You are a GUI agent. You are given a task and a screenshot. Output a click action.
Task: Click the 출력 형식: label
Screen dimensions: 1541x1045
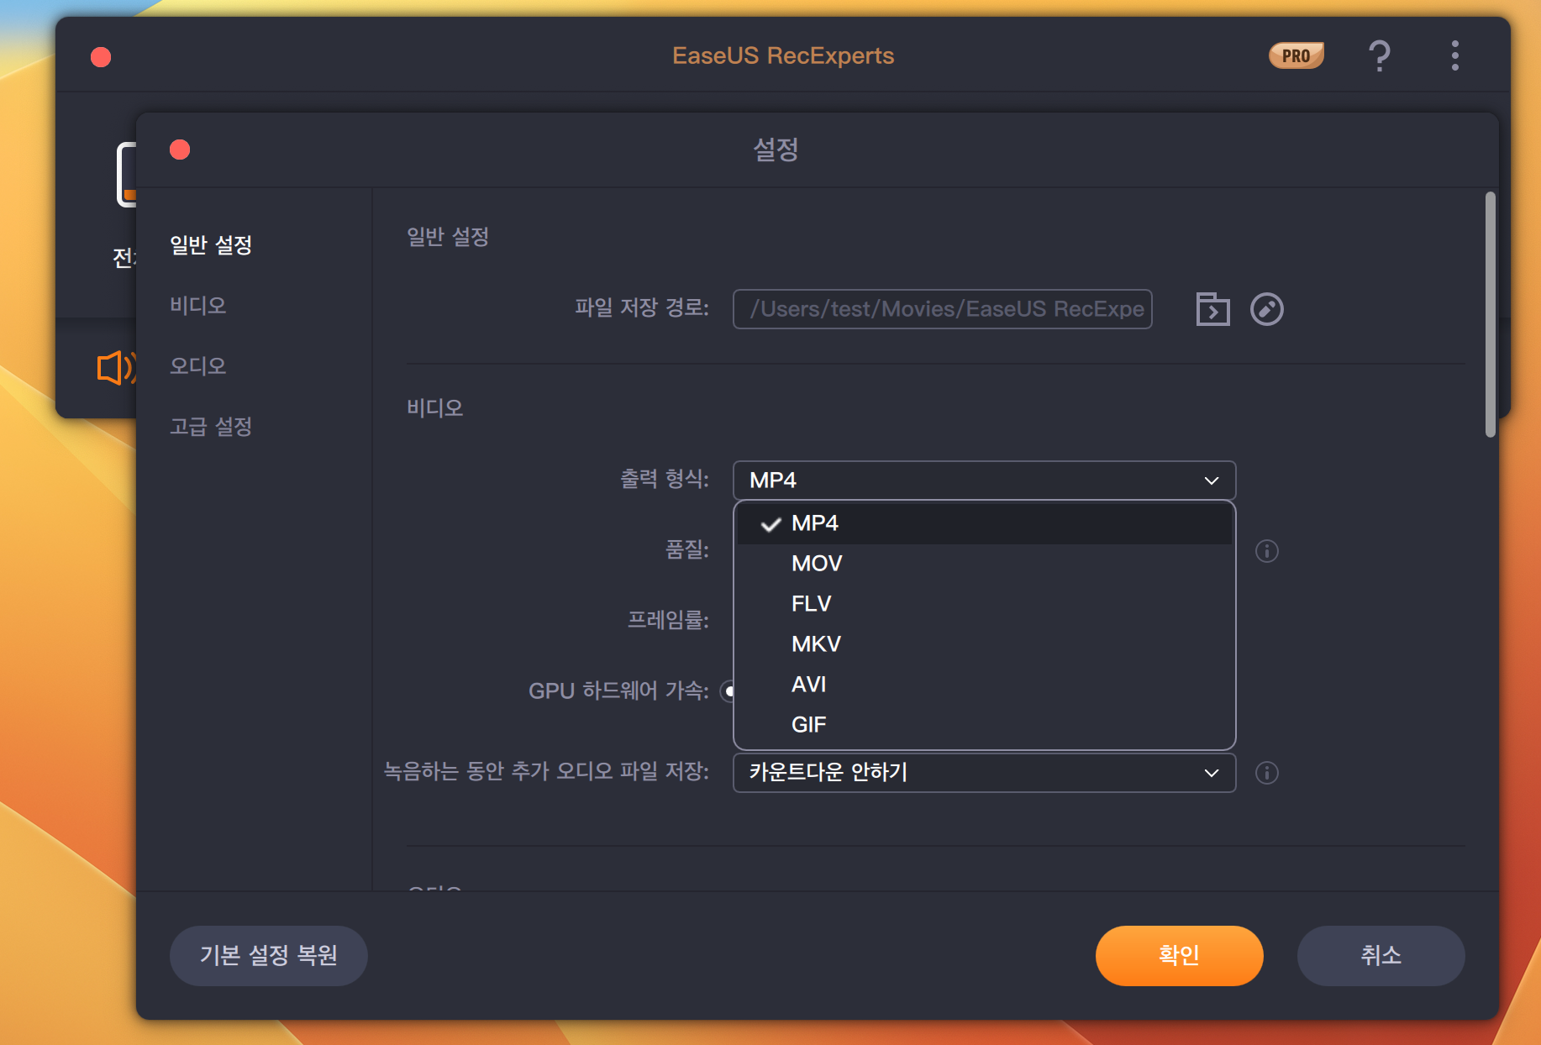tap(665, 480)
